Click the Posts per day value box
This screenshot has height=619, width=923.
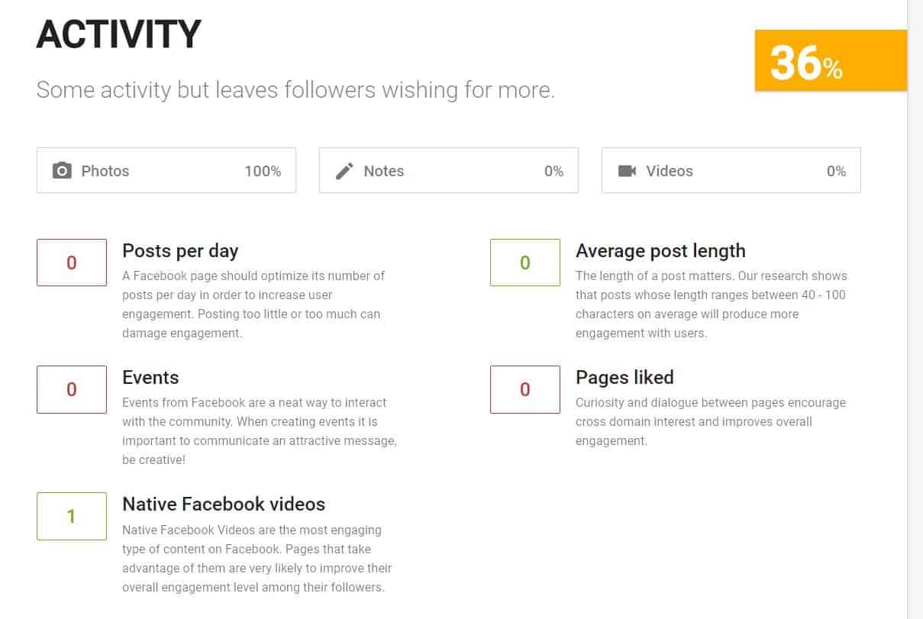[72, 263]
